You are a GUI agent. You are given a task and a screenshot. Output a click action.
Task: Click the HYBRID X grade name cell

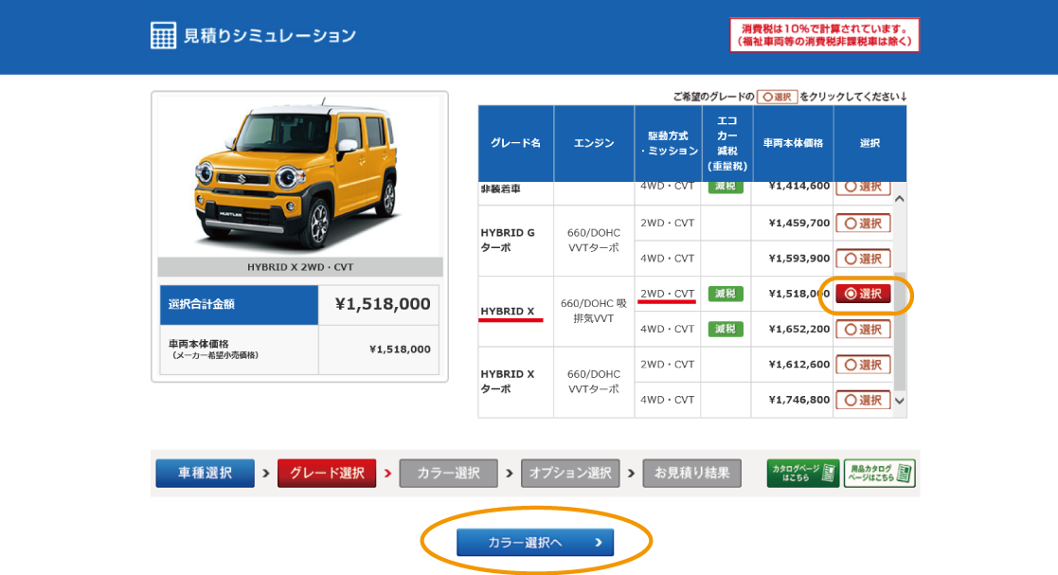tap(515, 311)
